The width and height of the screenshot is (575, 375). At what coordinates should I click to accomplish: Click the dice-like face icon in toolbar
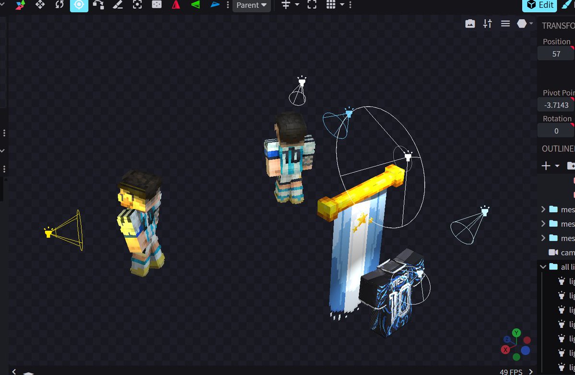157,5
